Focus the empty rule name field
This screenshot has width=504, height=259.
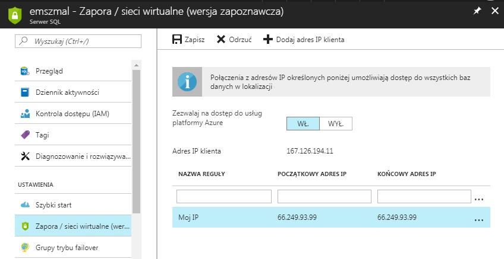[x=224, y=197]
